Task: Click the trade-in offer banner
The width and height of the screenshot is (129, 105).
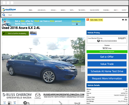Action: [x=43, y=22]
